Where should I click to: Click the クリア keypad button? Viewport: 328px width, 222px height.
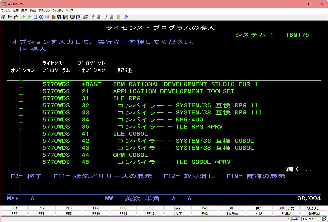point(178,214)
